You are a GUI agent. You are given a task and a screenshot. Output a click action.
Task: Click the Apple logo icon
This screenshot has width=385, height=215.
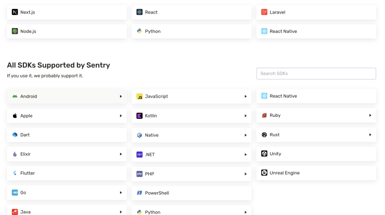pos(15,116)
